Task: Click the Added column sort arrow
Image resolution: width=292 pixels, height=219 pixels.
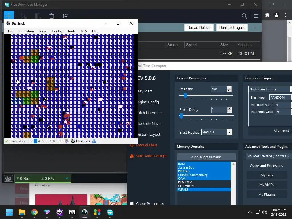Action: pos(252,45)
